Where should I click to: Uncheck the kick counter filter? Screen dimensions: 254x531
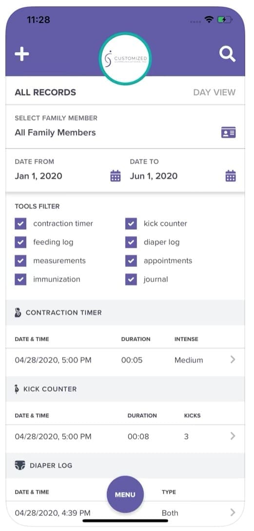[x=131, y=223]
